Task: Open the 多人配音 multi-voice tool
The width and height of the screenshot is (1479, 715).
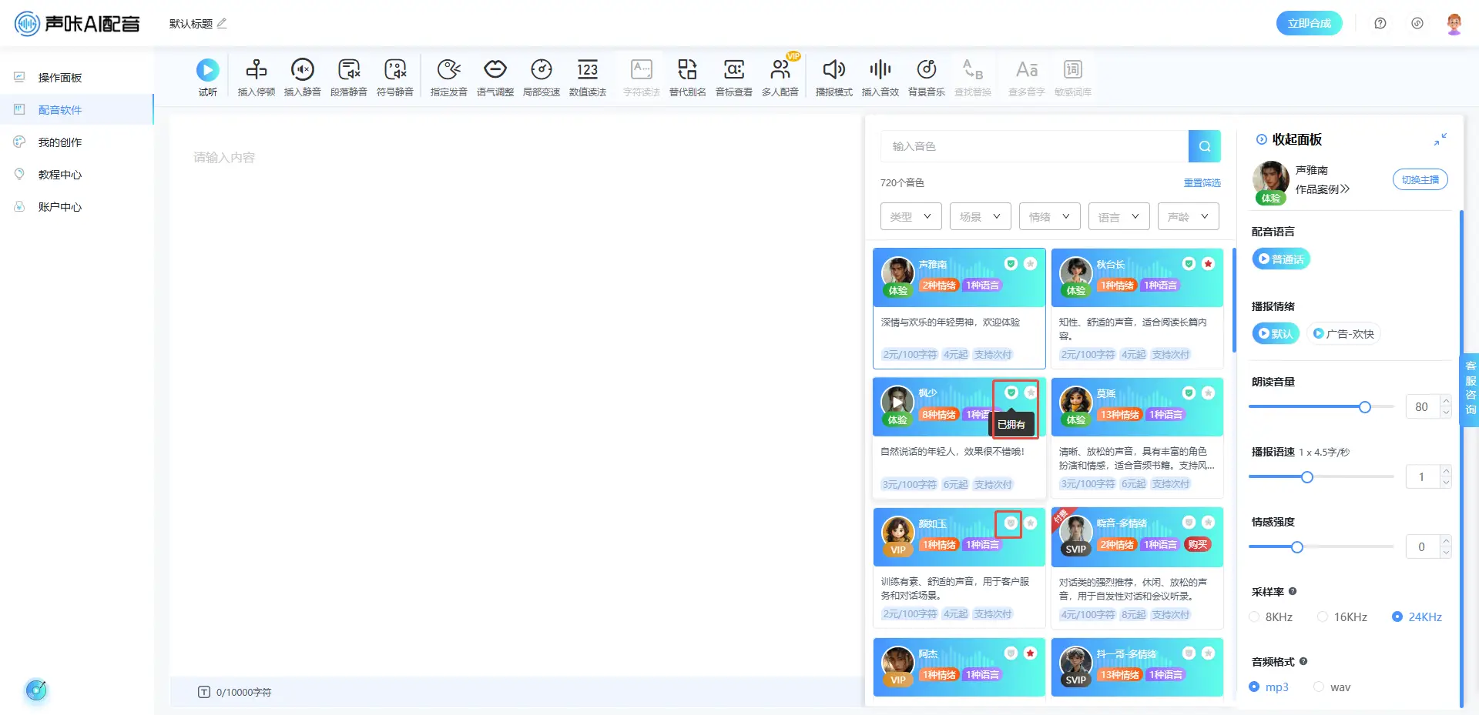Action: (780, 71)
